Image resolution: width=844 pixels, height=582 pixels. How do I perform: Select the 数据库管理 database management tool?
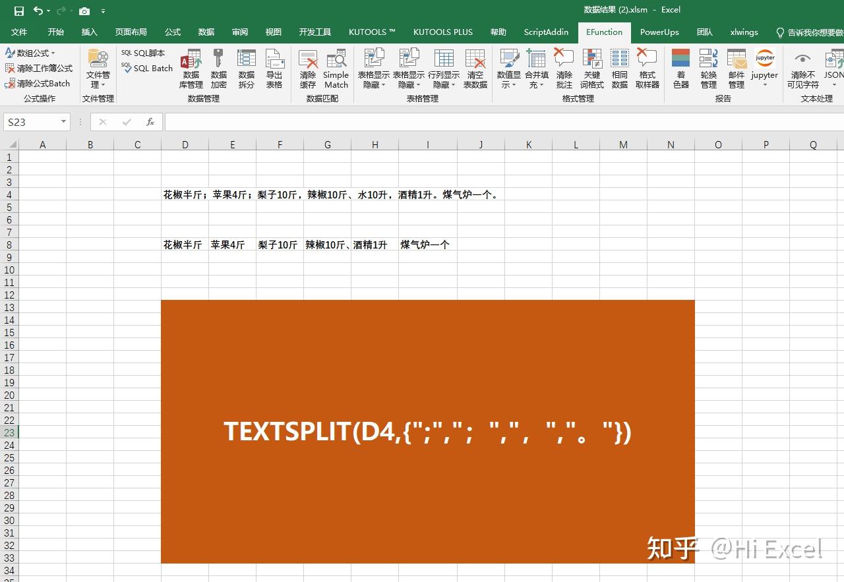191,68
